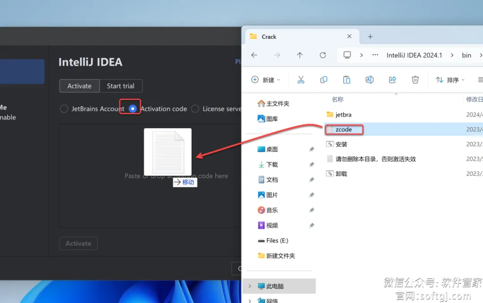Switch to the Start trial tab

(121, 86)
